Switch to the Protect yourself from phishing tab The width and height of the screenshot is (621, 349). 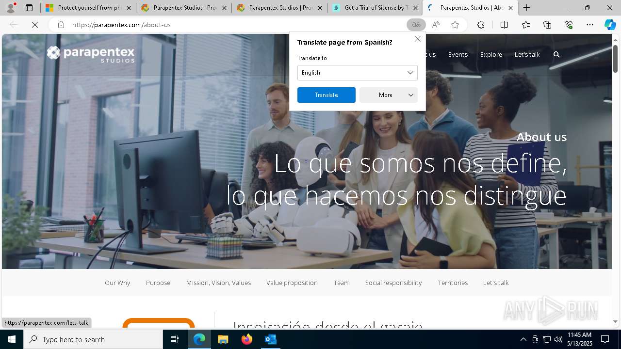88,8
